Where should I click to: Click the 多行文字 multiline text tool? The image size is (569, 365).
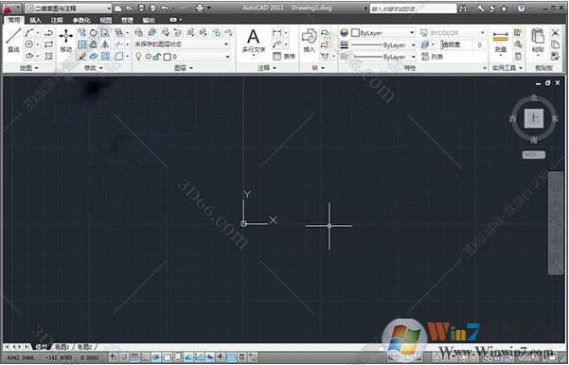point(254,42)
